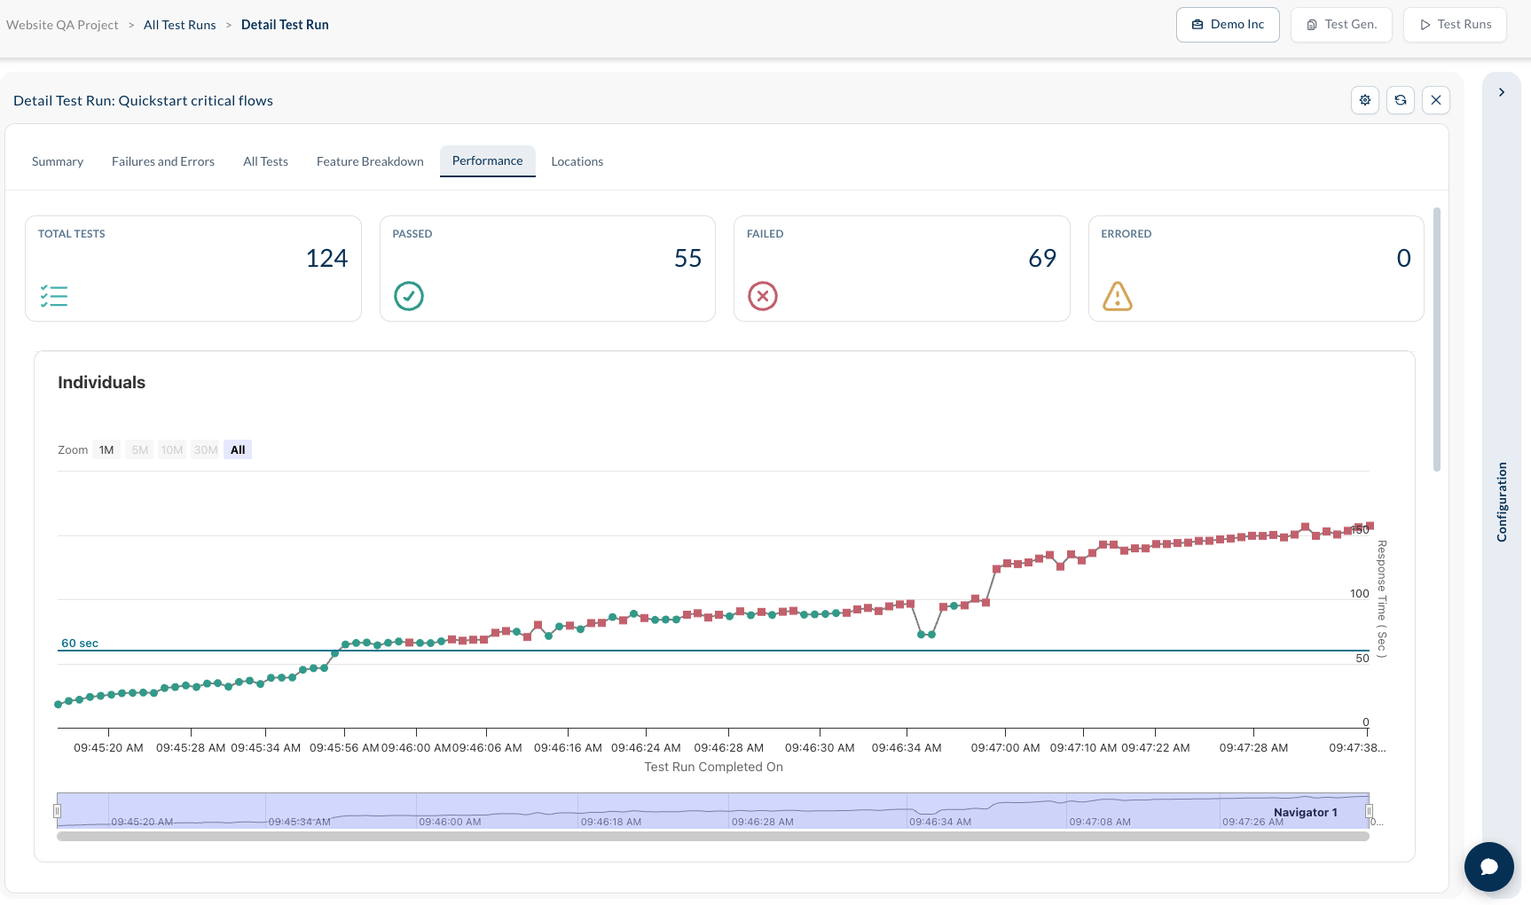
Task: Click the failed X circle icon
Action: (x=763, y=296)
